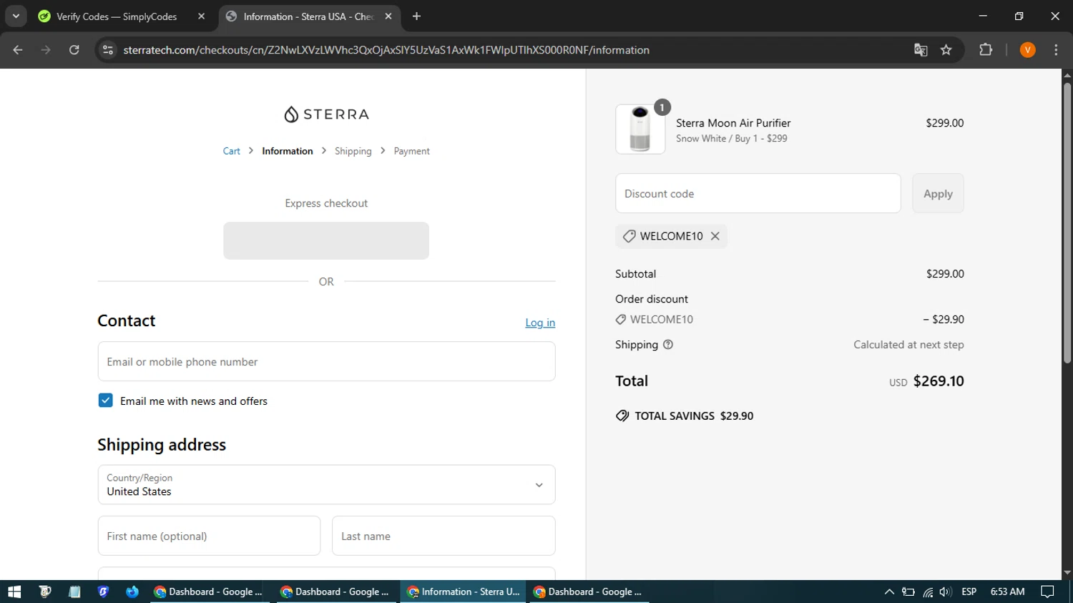Select the Information Sterra USA tab
This screenshot has width=1073, height=603.
(308, 16)
